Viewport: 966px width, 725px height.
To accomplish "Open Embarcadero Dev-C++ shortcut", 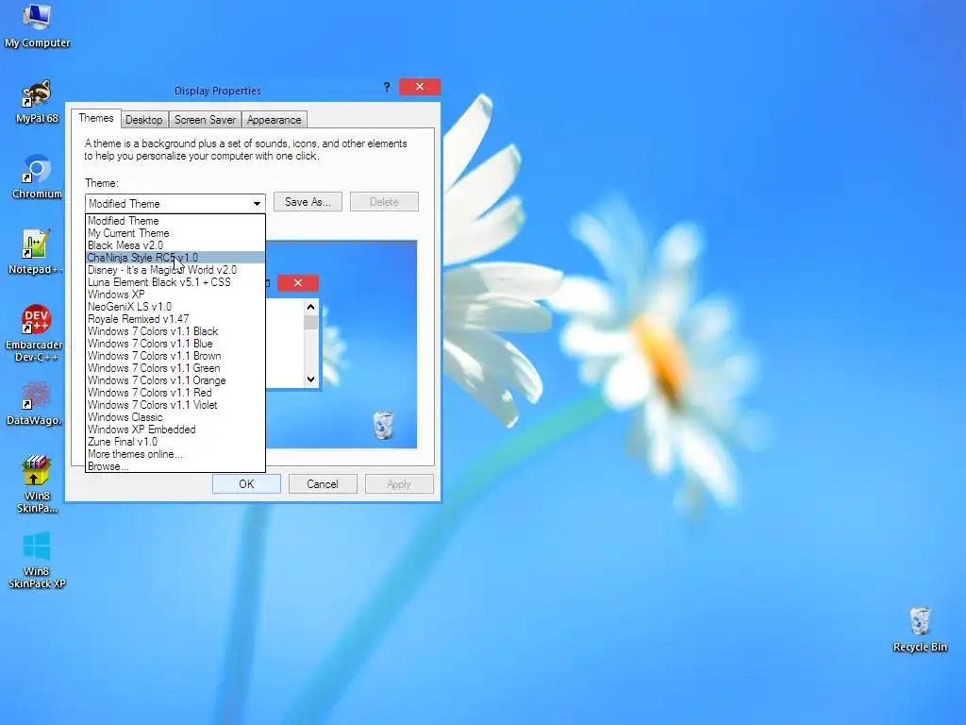I will (x=35, y=333).
